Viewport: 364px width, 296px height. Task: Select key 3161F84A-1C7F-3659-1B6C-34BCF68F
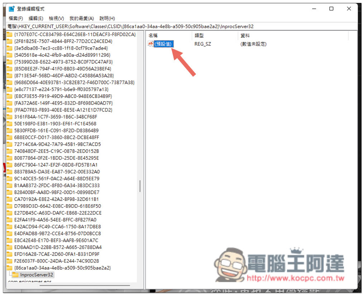56,117
